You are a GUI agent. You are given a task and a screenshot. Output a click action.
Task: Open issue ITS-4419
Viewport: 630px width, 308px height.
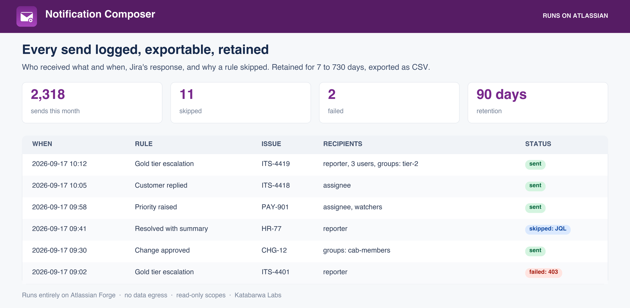click(276, 164)
